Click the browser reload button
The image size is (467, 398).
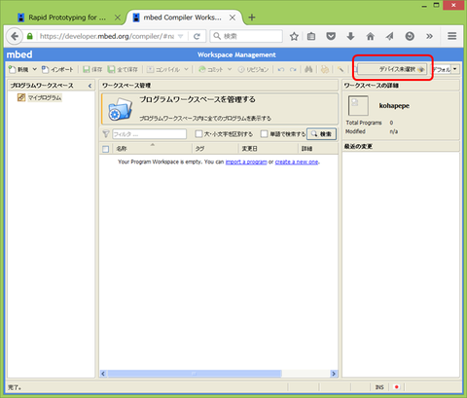pos(197,36)
